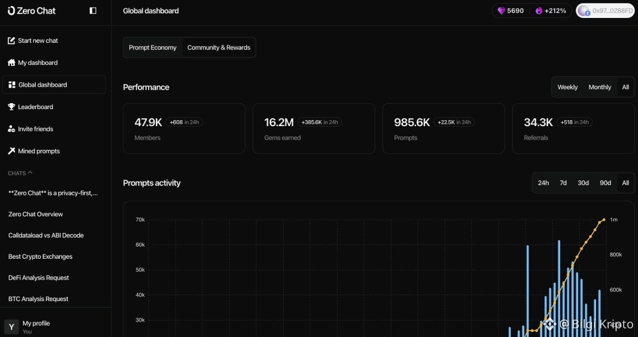Click the Invite friends icon
The image size is (638, 337).
pos(11,129)
